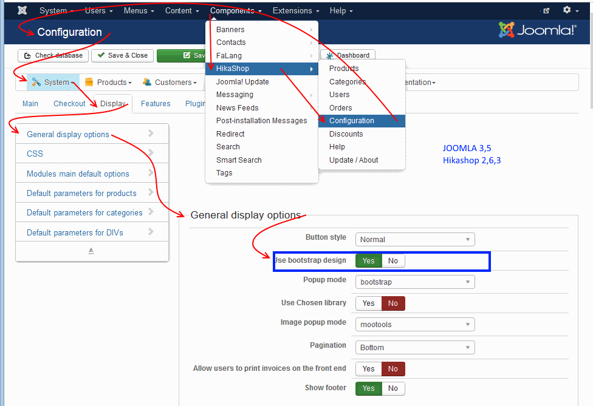The height and width of the screenshot is (406, 593).
Task: Click the Components menu in the top bar
Action: (x=236, y=10)
